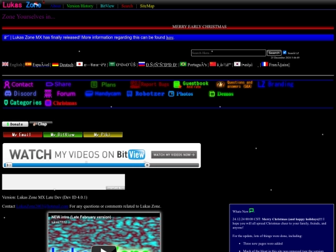The image size is (336, 252).
Task: Open the Contact page icon link
Action: coord(19,85)
